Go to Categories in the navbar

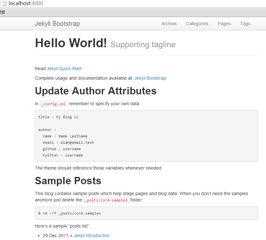point(197,24)
